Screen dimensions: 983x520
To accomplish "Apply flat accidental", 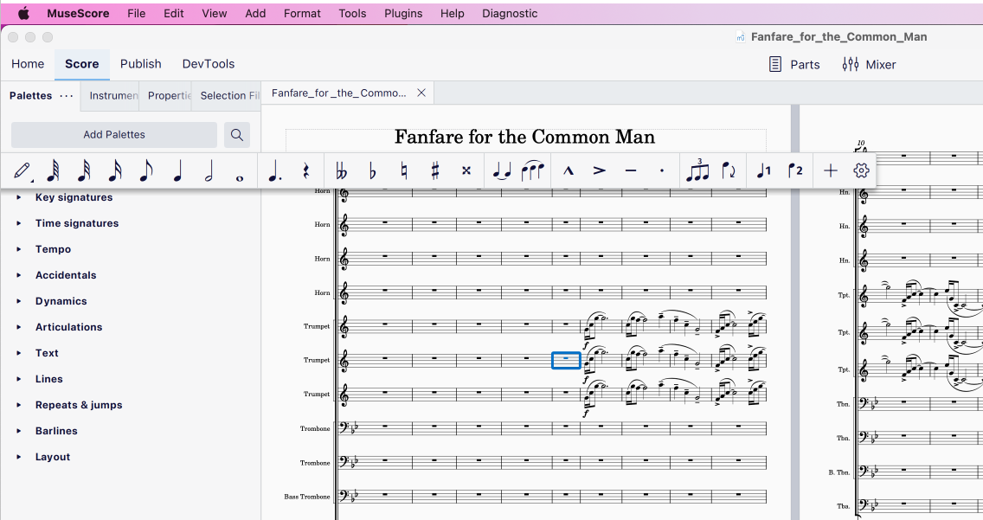I will pos(372,170).
